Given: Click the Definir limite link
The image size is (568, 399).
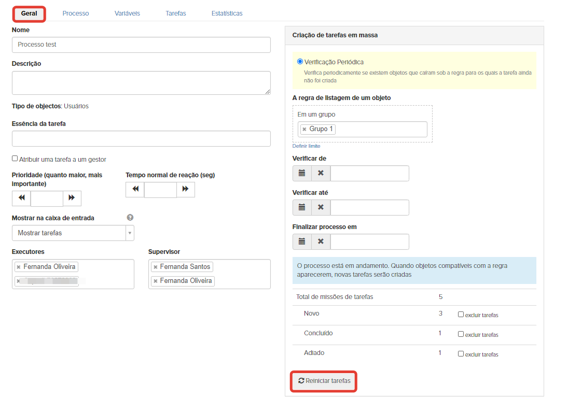Looking at the screenshot, I should tap(306, 146).
